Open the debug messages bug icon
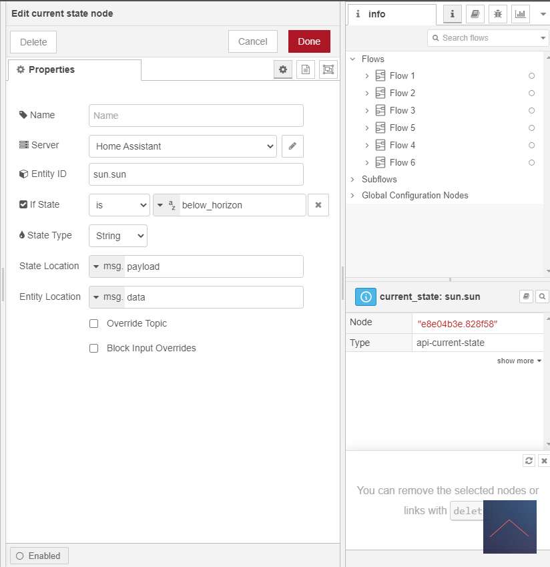 point(497,13)
